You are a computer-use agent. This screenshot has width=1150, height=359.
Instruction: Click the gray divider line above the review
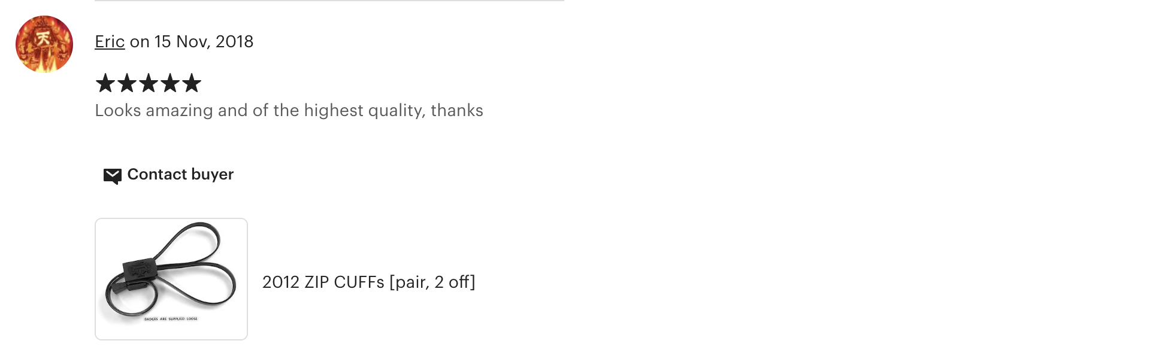coord(329,1)
